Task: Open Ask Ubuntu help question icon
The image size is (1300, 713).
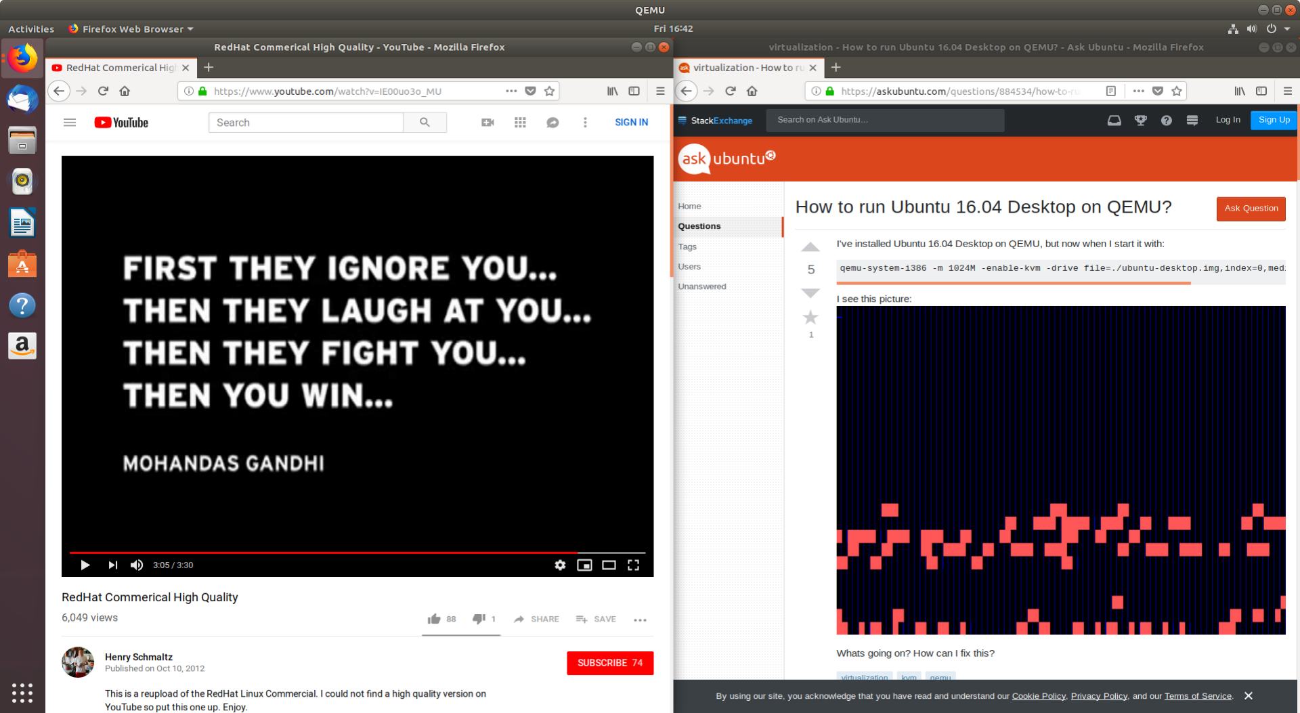Action: coord(1166,120)
